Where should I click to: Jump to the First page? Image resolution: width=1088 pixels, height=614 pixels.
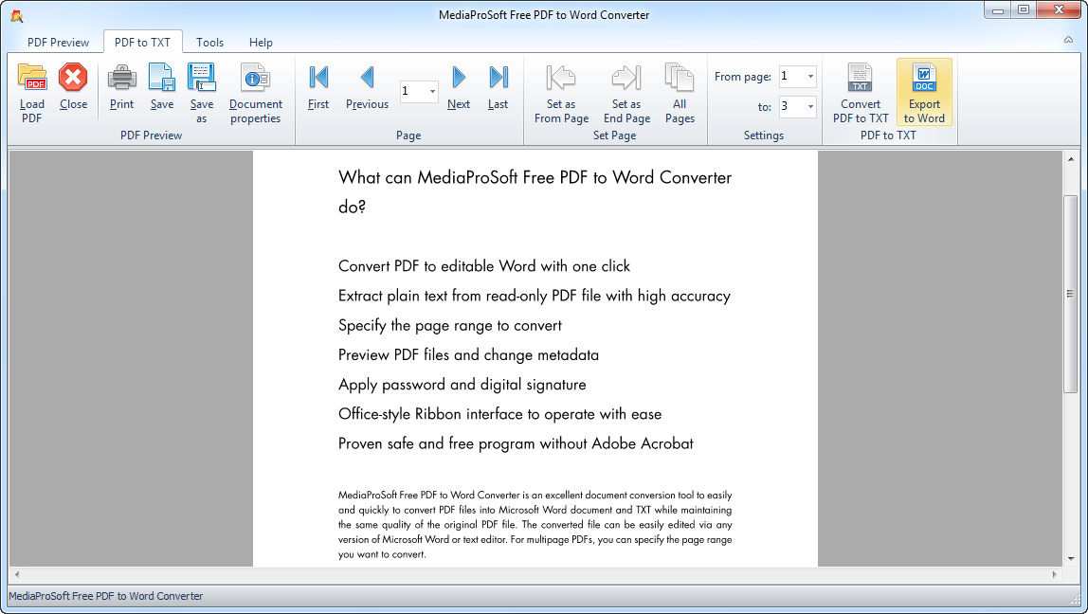click(318, 87)
